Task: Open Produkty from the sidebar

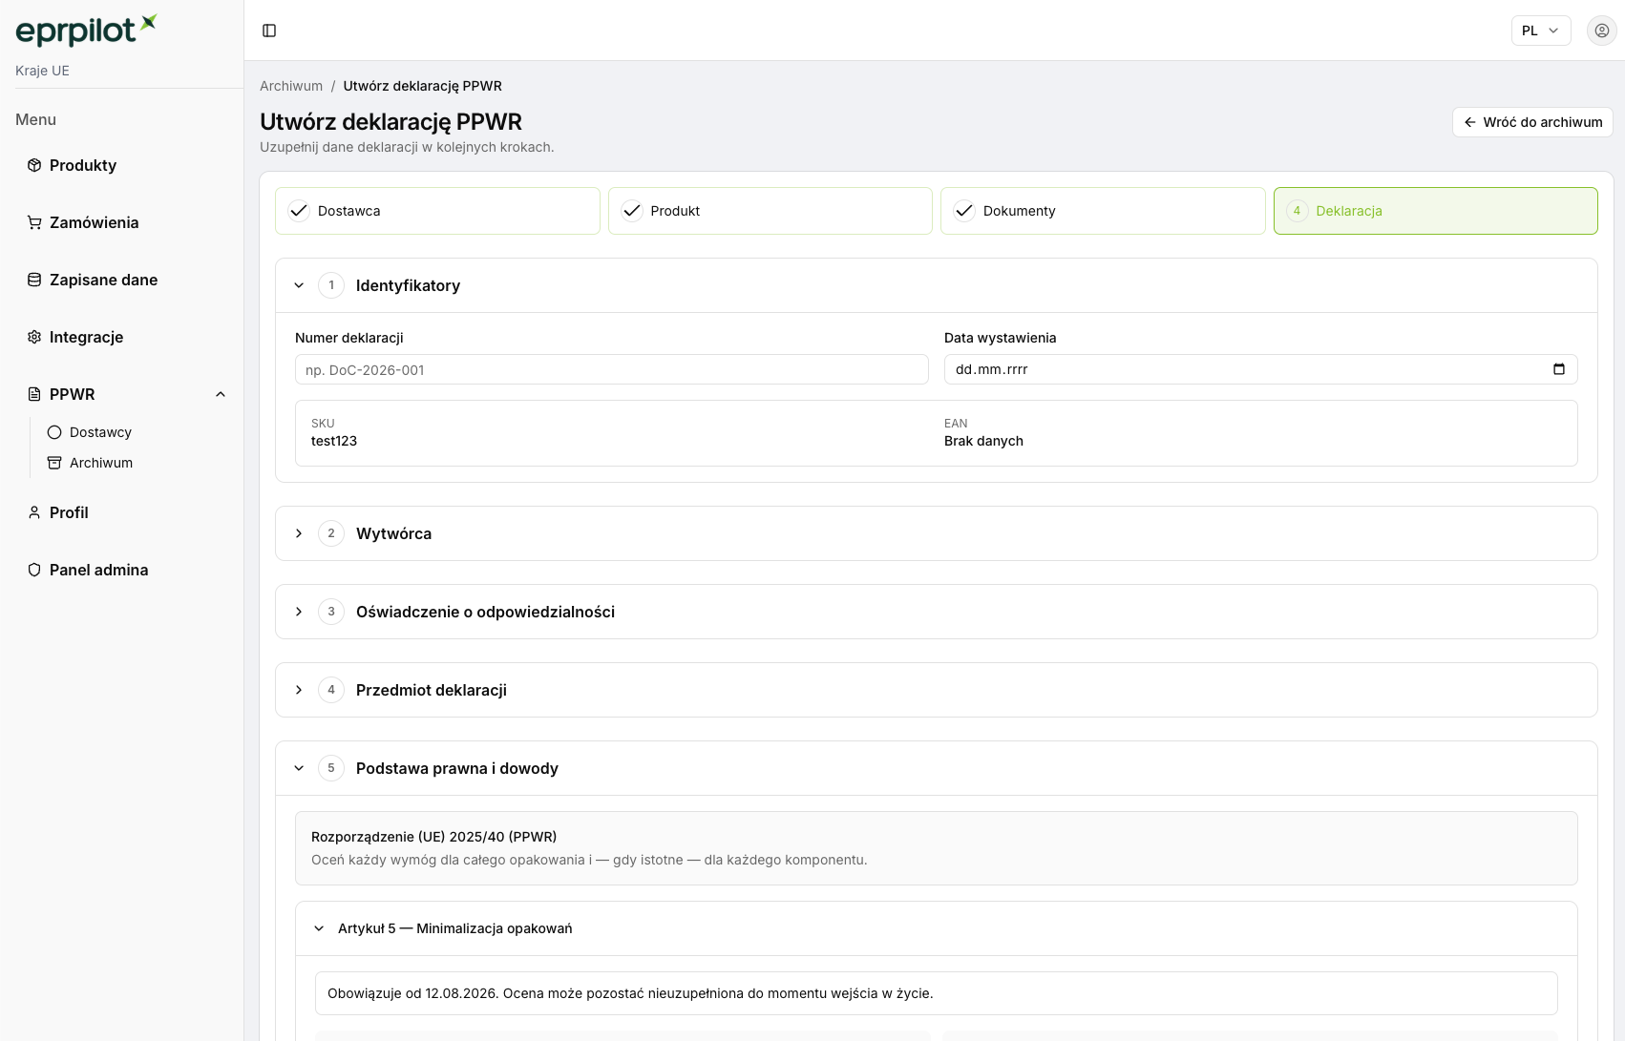Action: pos(122,165)
